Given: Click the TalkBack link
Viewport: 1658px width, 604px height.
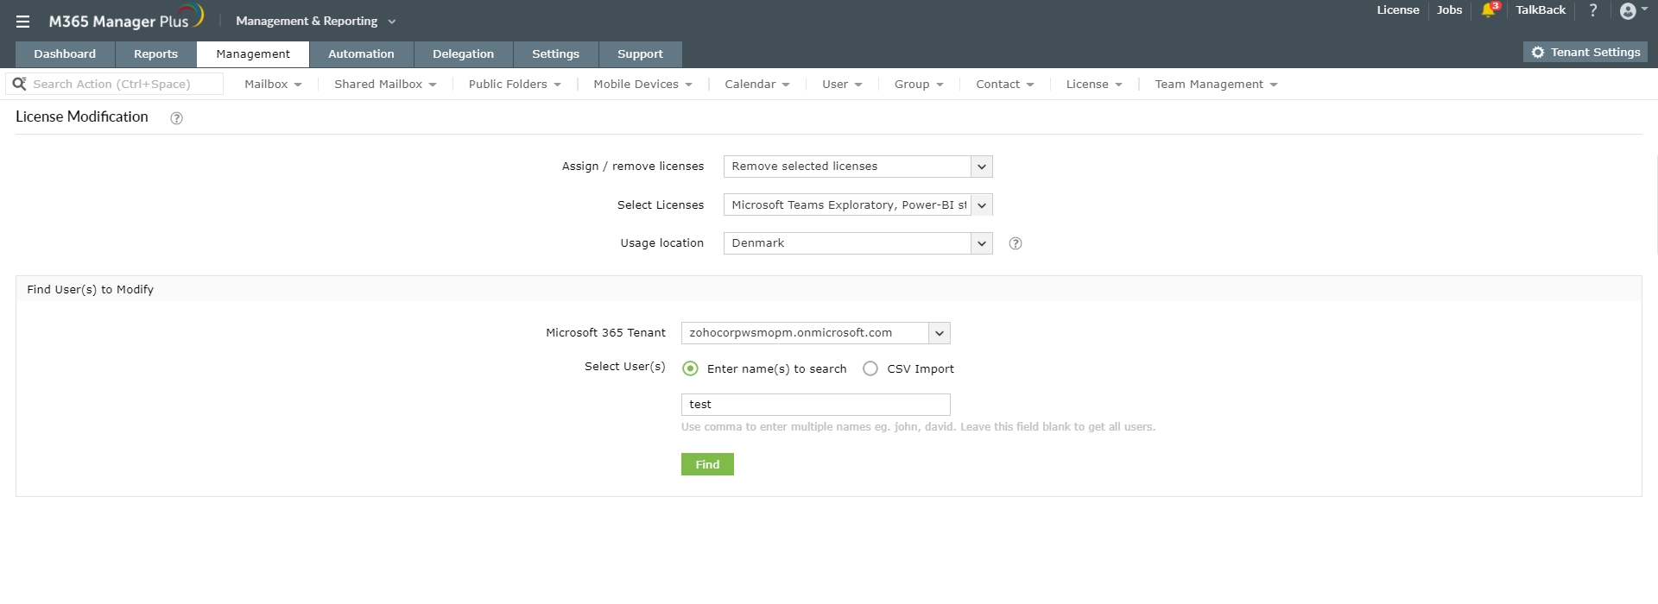Looking at the screenshot, I should pyautogui.click(x=1541, y=10).
